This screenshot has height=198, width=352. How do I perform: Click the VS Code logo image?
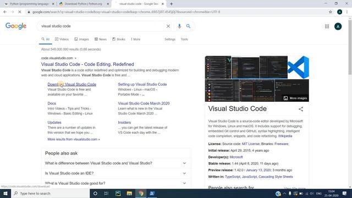point(298,67)
